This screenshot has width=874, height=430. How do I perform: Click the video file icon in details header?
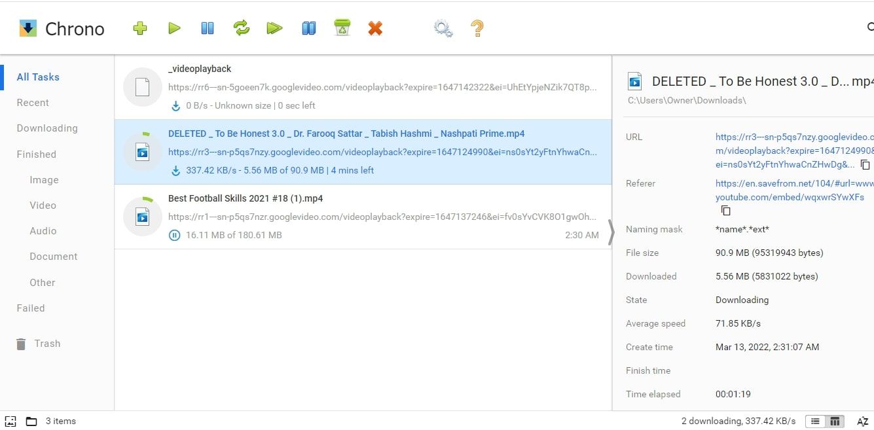634,81
